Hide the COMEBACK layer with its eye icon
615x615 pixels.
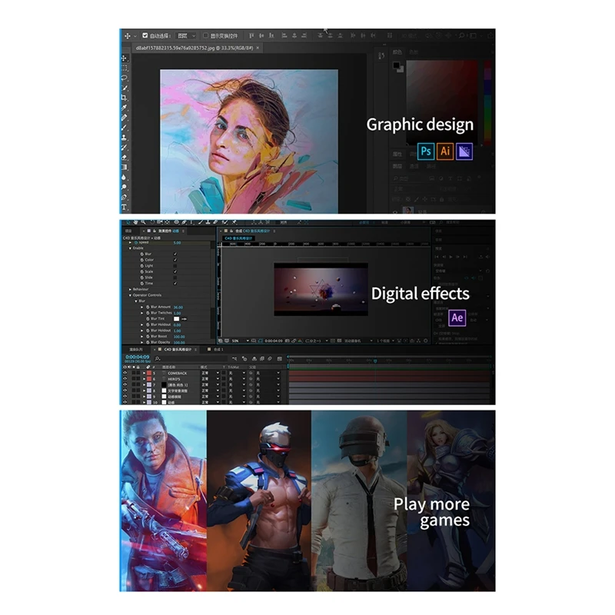coord(125,373)
